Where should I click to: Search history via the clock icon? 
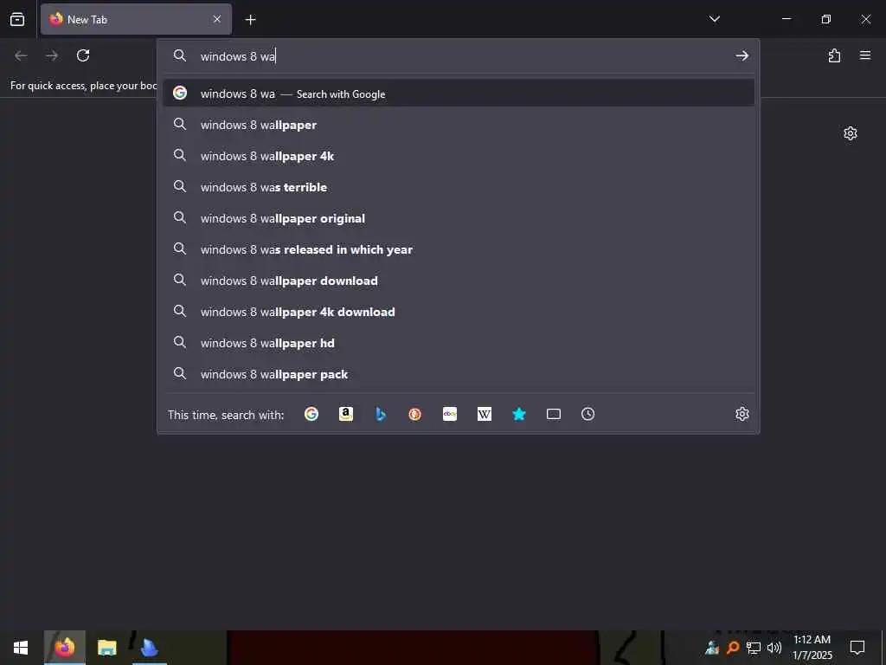[587, 414]
